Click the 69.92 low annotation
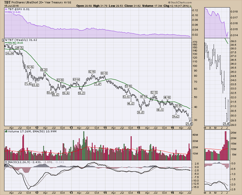This screenshot has width=242, height=195. click(35, 85)
